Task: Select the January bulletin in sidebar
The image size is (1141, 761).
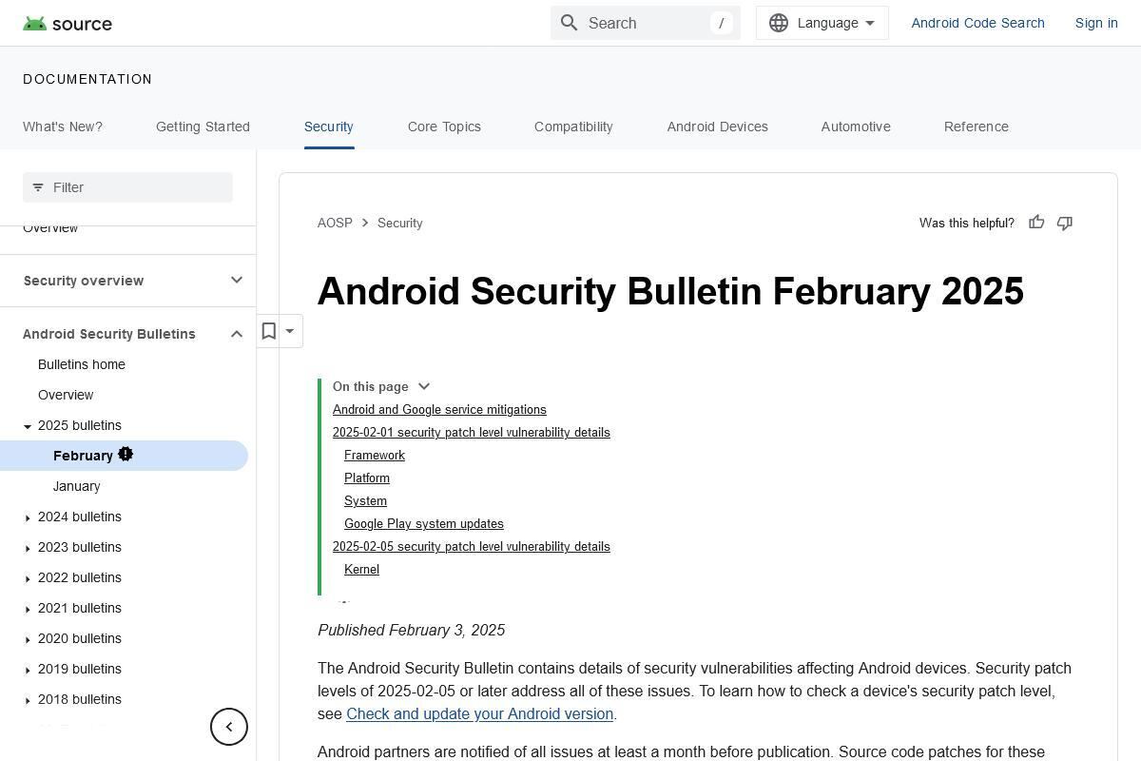Action: point(77,486)
